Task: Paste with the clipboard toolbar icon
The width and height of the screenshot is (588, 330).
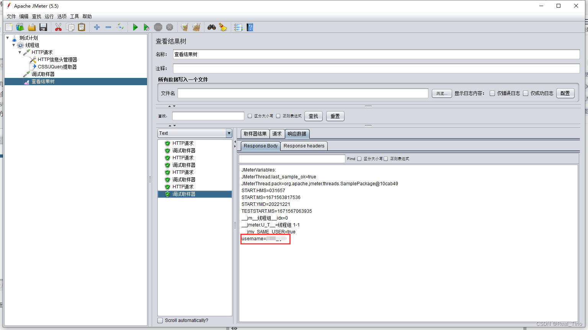Action: pyautogui.click(x=82, y=27)
